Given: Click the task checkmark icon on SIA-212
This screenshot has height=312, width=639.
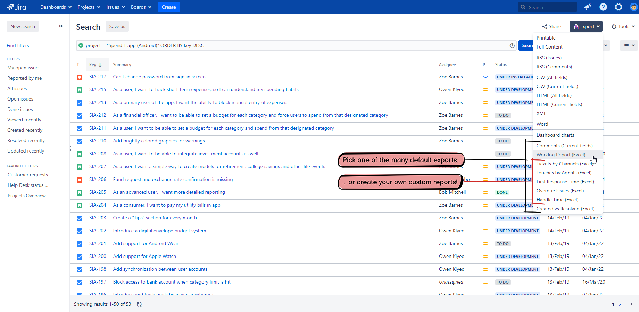Looking at the screenshot, I should [79, 116].
